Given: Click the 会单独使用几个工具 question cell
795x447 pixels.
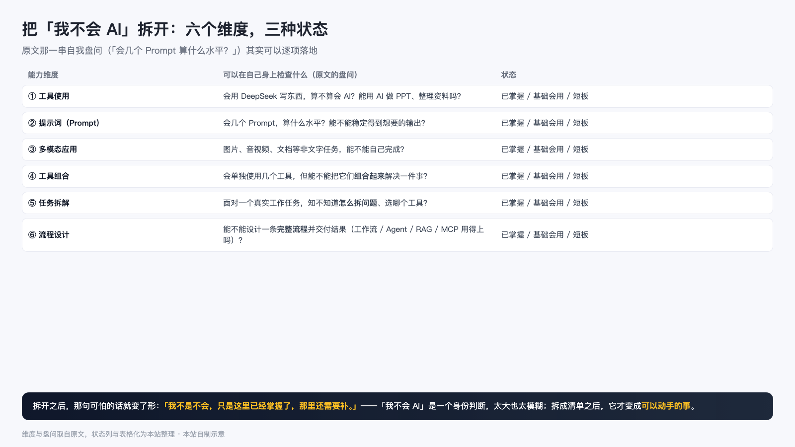Looking at the screenshot, I should pos(325,176).
